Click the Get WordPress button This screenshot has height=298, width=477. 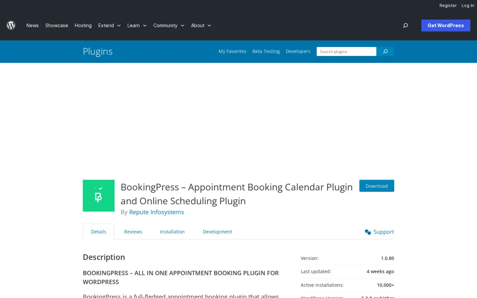446,25
